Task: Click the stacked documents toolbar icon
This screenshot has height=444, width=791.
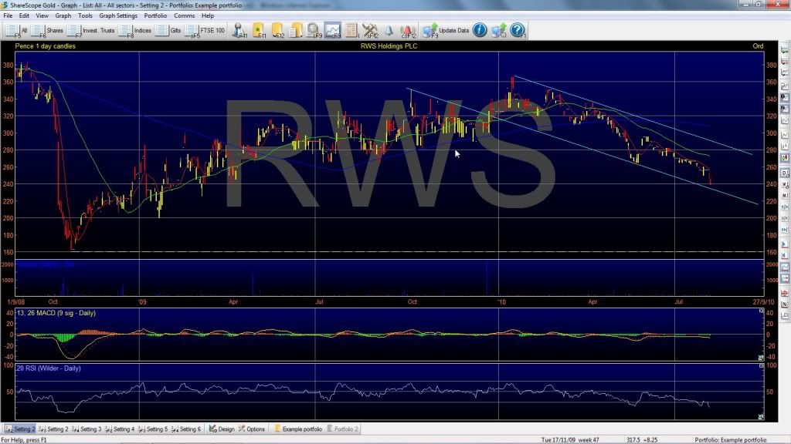Action: (x=296, y=31)
